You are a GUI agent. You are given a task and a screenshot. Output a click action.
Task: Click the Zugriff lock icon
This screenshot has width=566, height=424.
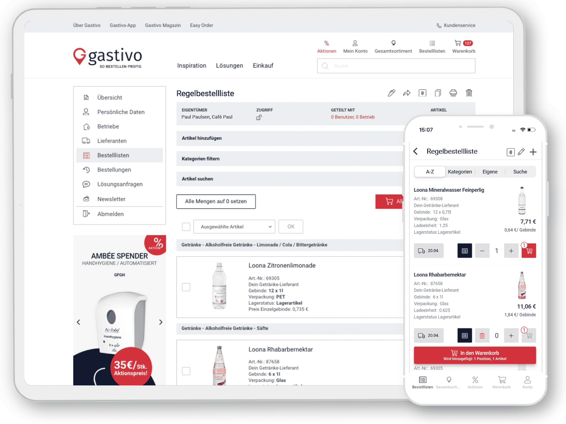tap(259, 117)
